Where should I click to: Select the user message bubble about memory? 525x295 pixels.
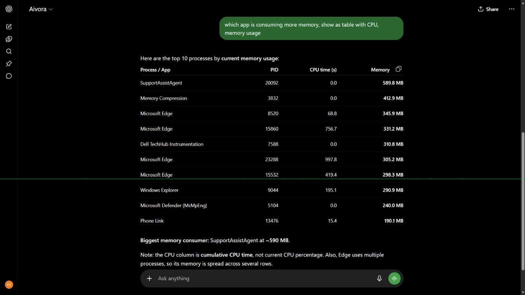[311, 29]
